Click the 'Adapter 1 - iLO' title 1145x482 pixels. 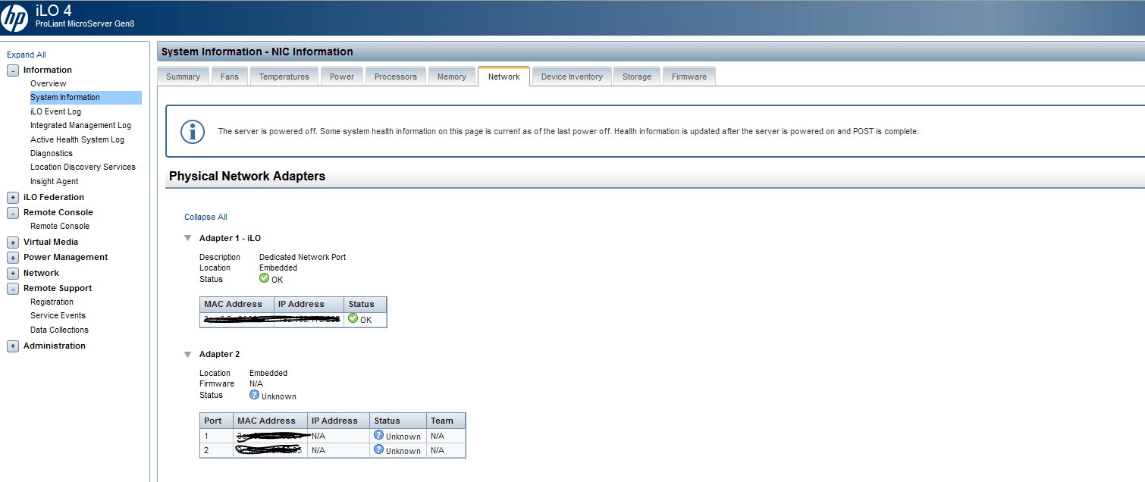pos(230,238)
